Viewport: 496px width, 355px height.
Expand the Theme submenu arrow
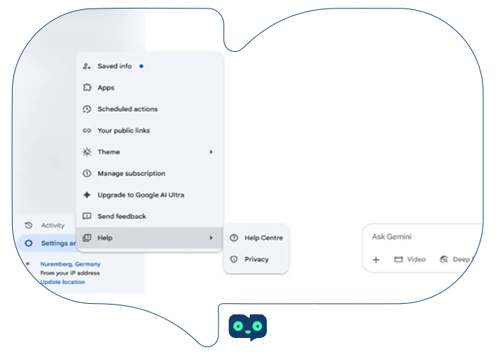tap(211, 152)
